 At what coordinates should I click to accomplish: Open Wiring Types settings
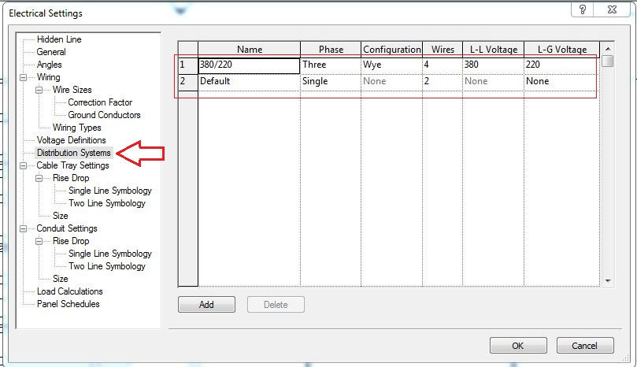[x=77, y=128]
